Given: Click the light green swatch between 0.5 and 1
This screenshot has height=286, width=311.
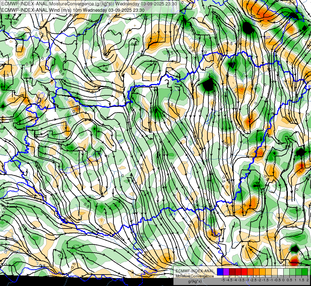Looking at the screenshot, I should 293,272.
